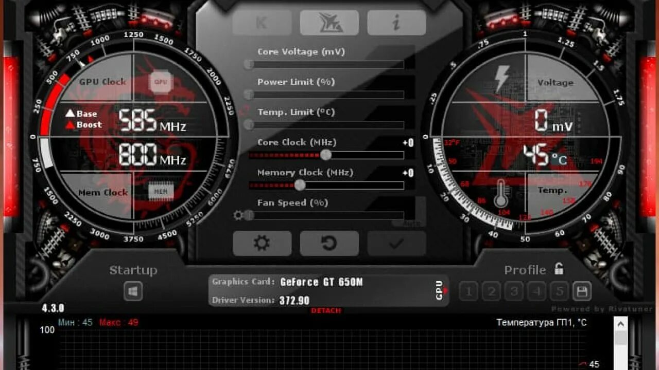This screenshot has width=659, height=370.
Task: Click the Core Clock slider handle
Action: [x=325, y=155]
